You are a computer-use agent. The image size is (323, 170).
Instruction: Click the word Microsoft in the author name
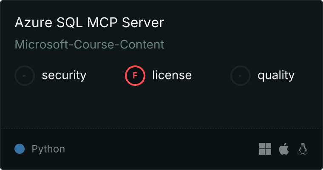41,44
